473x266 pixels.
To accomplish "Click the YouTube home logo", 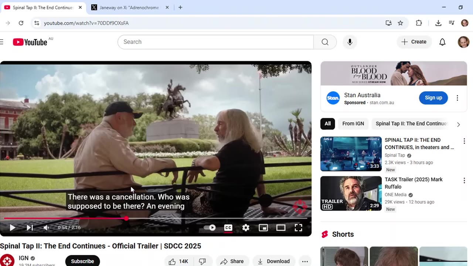I will point(30,42).
